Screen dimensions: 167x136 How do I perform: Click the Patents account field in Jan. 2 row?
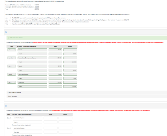point(32,50)
